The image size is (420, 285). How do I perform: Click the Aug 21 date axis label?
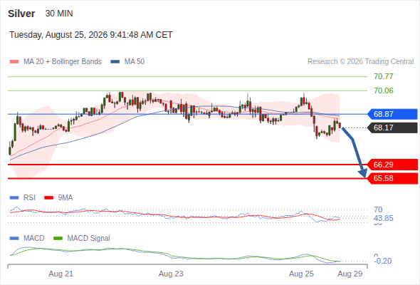[61, 274]
